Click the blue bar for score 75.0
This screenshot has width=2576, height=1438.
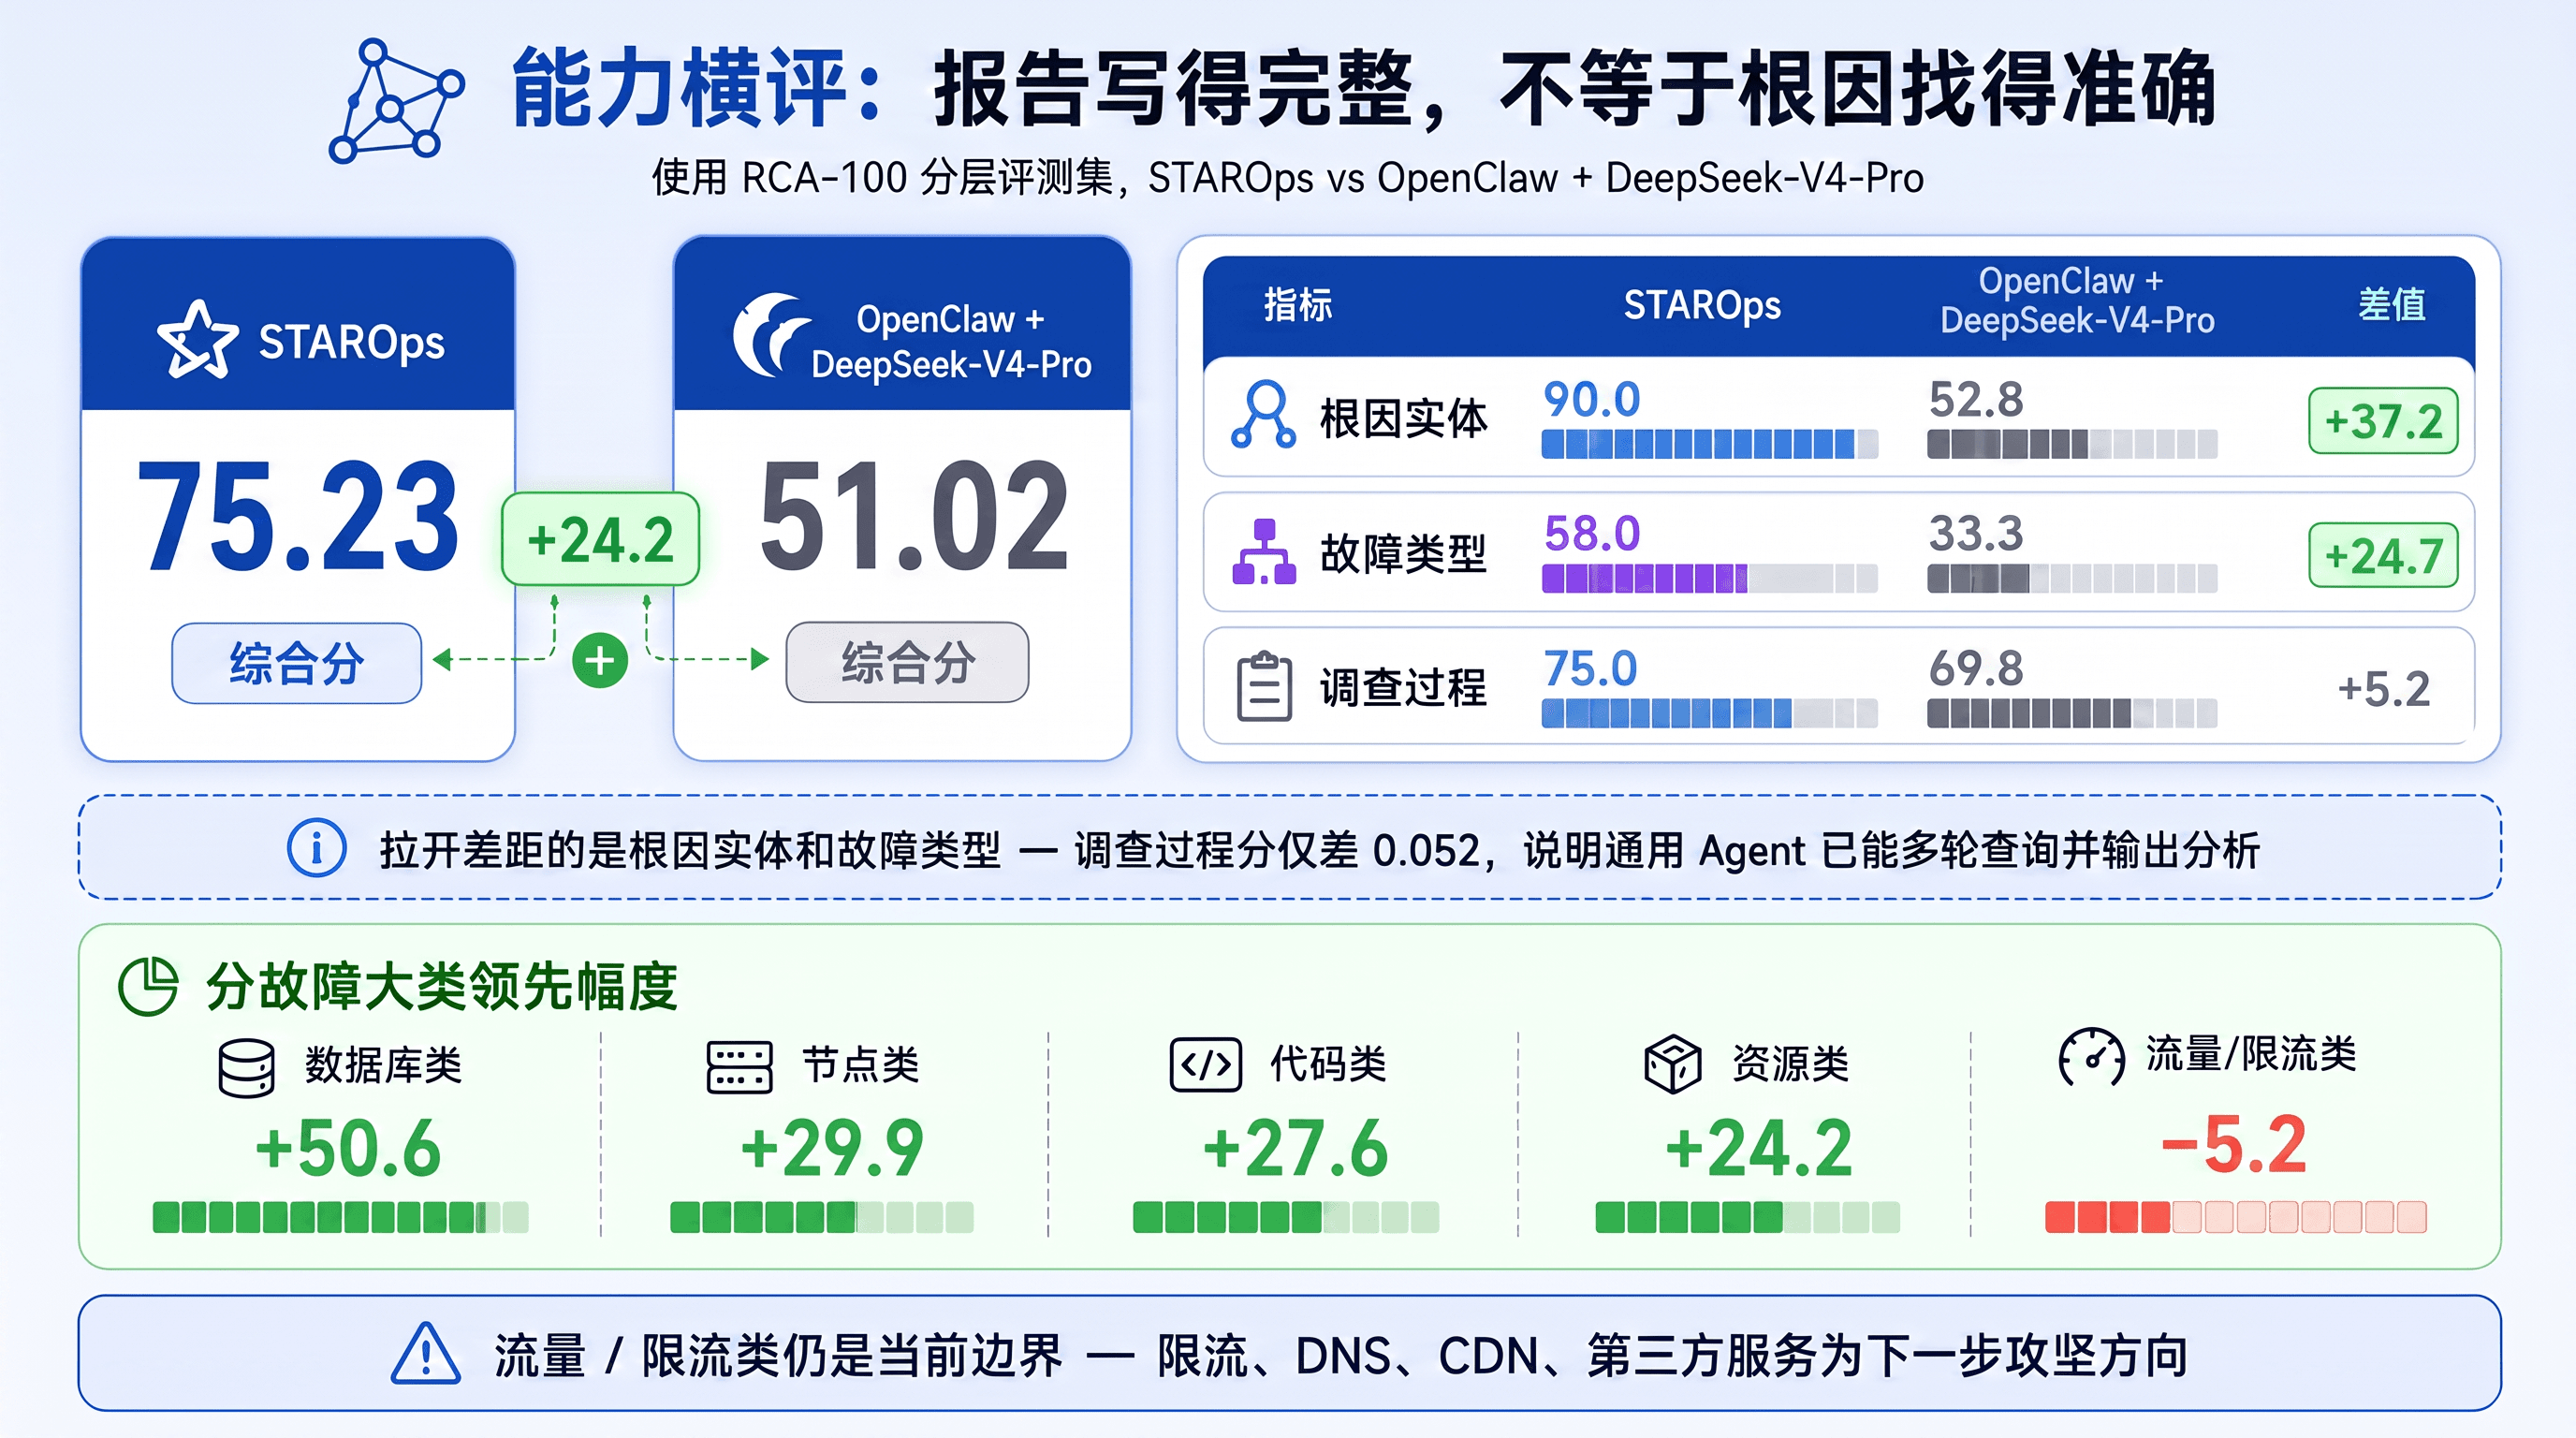(x=1709, y=713)
